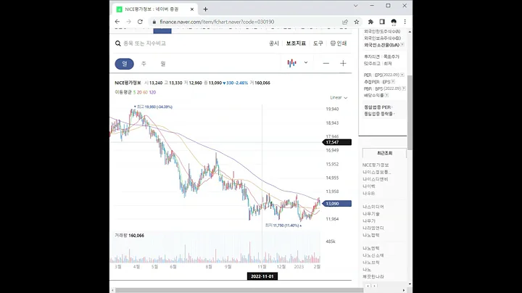Click the 13,090 current price marker

pyautogui.click(x=337, y=204)
